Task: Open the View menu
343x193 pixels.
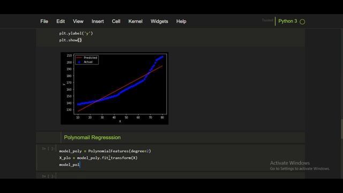Action: click(78, 21)
